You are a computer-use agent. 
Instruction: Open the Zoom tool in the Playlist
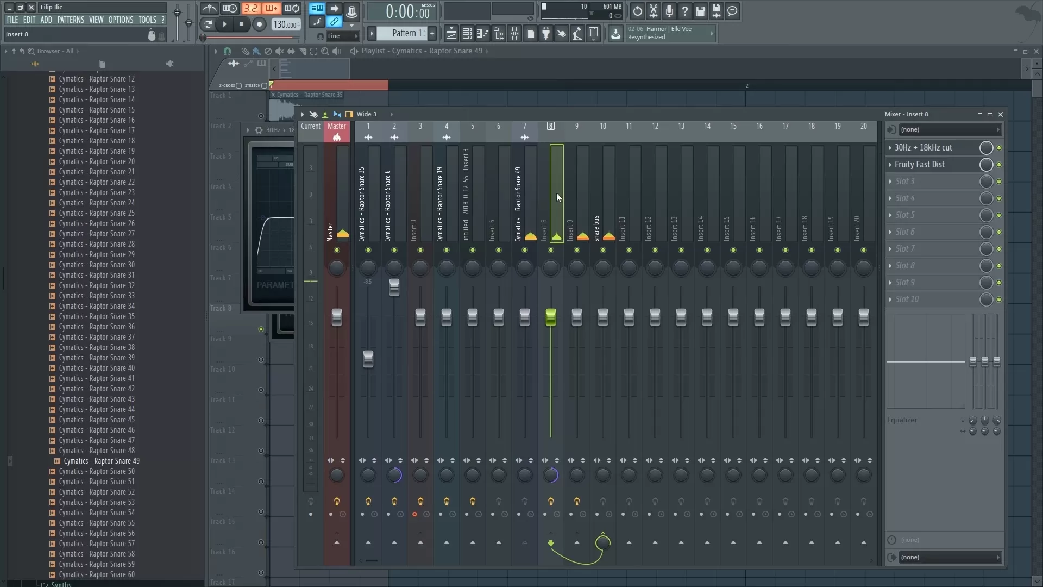(325, 51)
